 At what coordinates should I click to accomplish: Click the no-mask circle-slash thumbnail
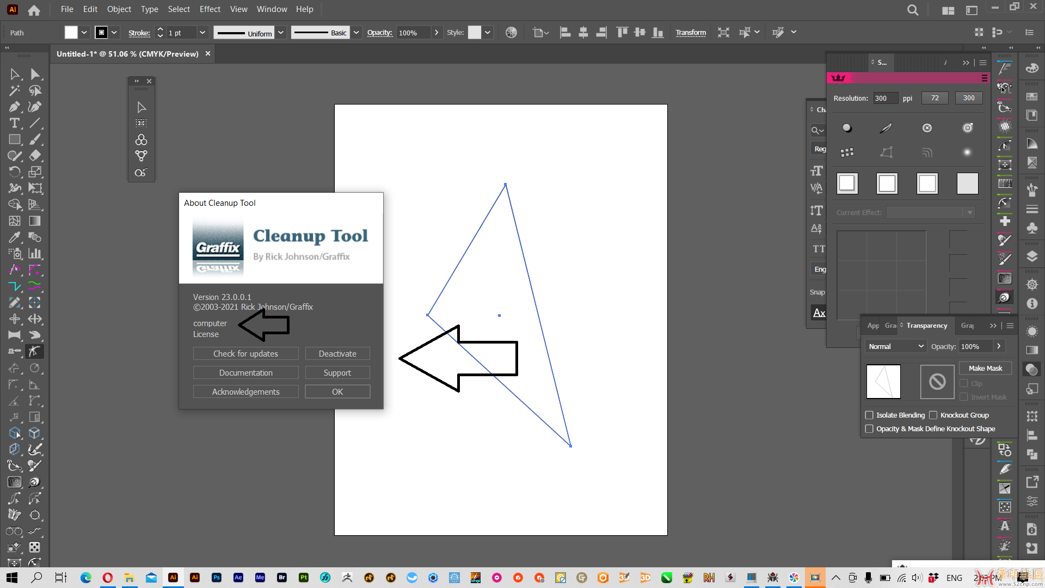click(937, 382)
